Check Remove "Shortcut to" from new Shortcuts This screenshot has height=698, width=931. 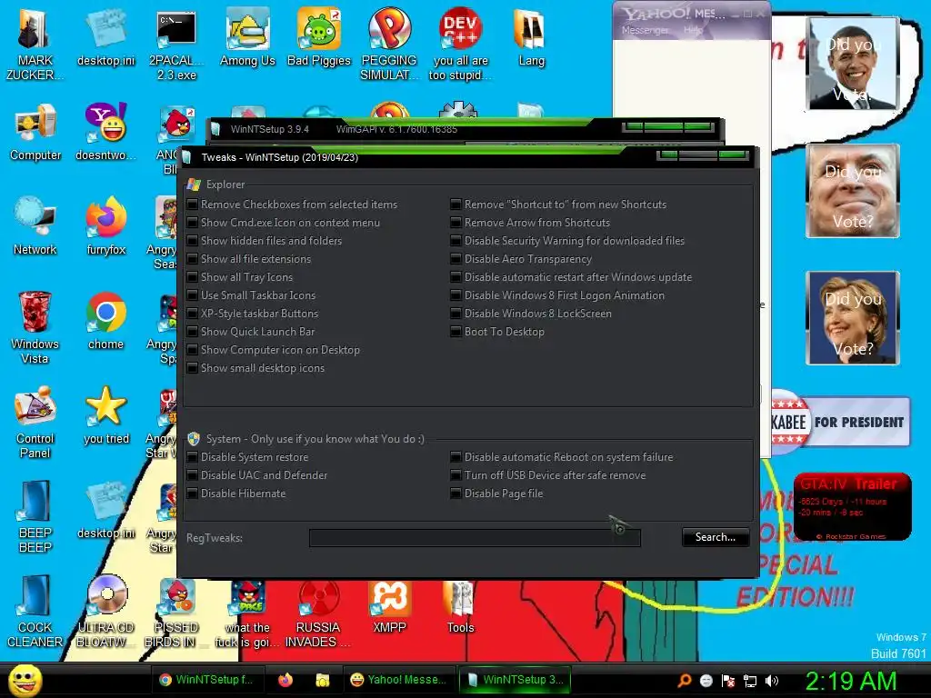click(455, 204)
